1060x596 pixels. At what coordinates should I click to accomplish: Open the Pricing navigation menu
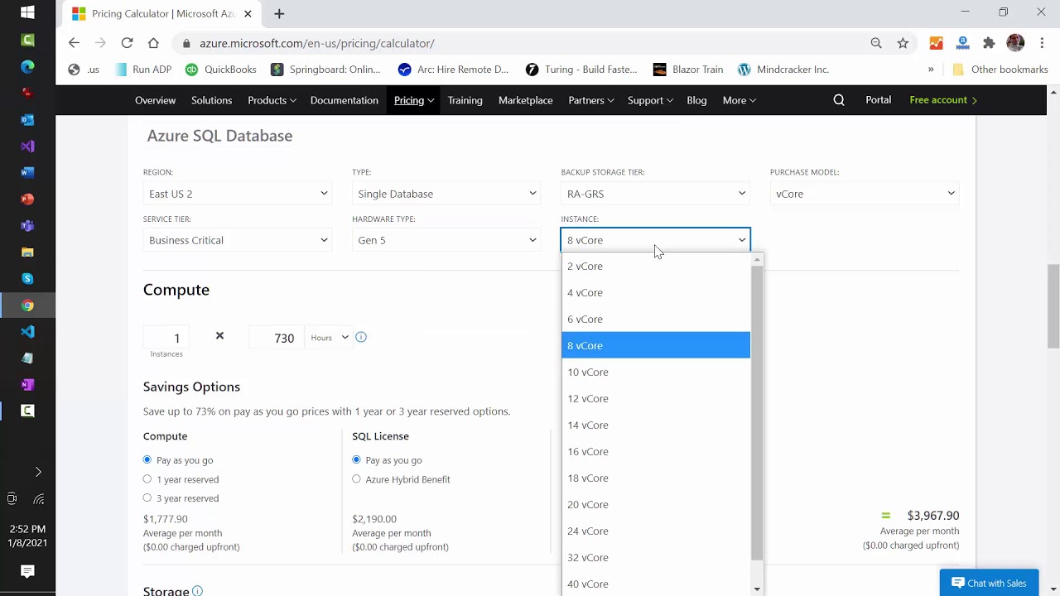(x=414, y=100)
